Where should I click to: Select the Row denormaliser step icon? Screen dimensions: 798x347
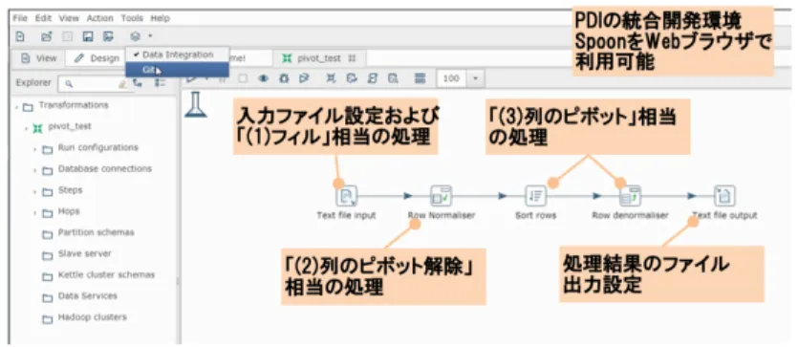(630, 195)
